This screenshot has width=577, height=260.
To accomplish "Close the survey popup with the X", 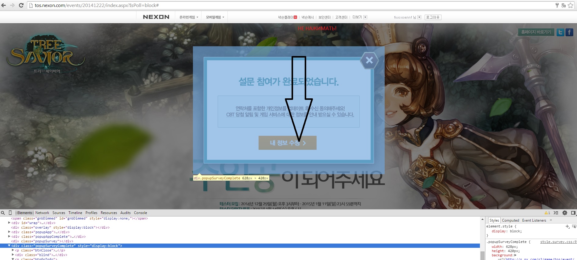I will [x=369, y=60].
